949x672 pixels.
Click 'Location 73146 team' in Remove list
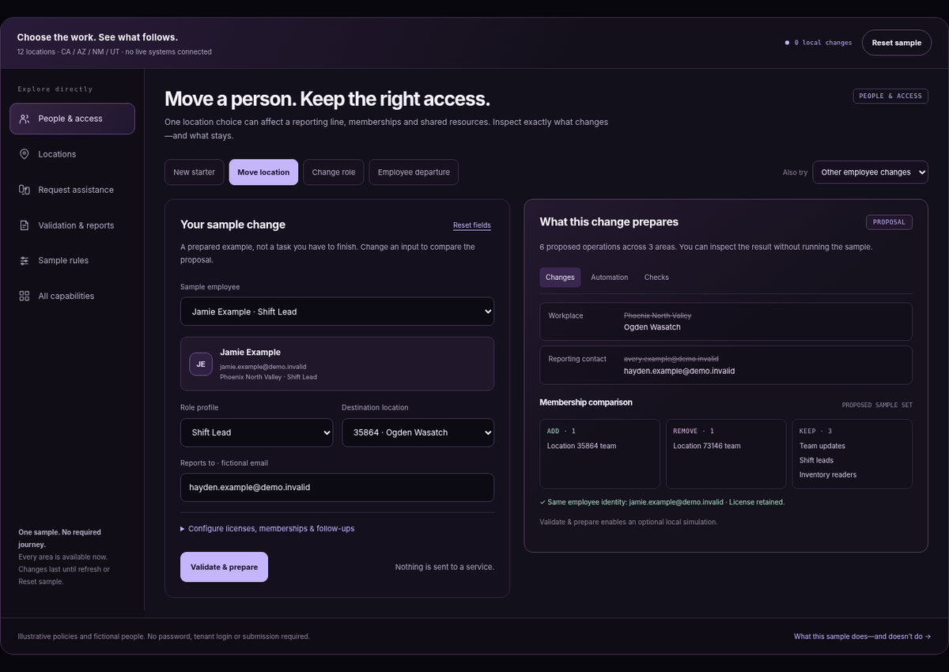[707, 446]
